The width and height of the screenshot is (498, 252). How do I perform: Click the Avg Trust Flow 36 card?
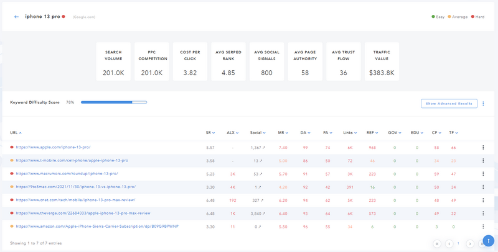coord(344,61)
